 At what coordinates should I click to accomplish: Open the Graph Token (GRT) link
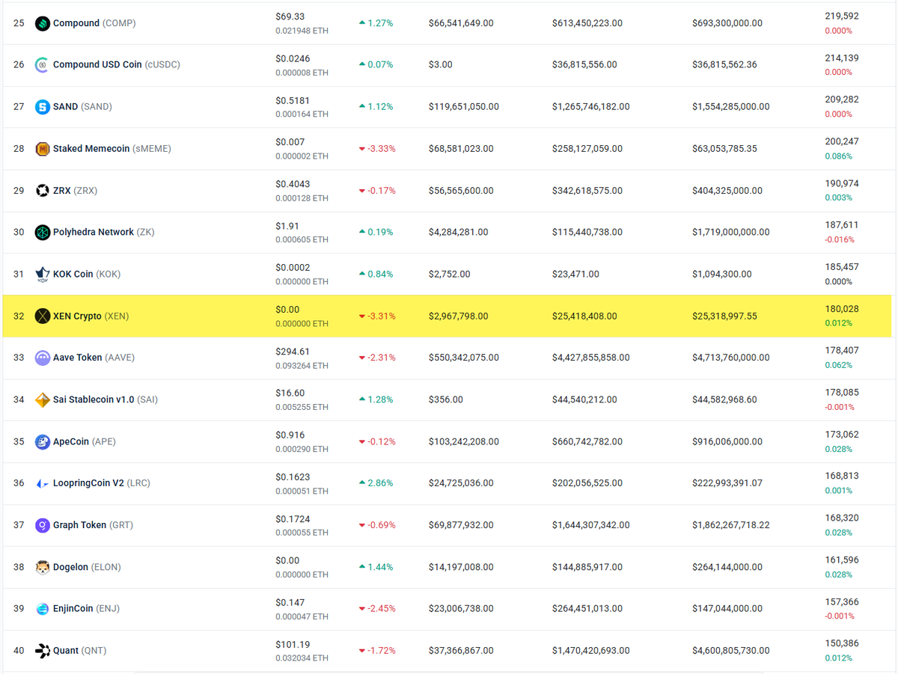(93, 525)
